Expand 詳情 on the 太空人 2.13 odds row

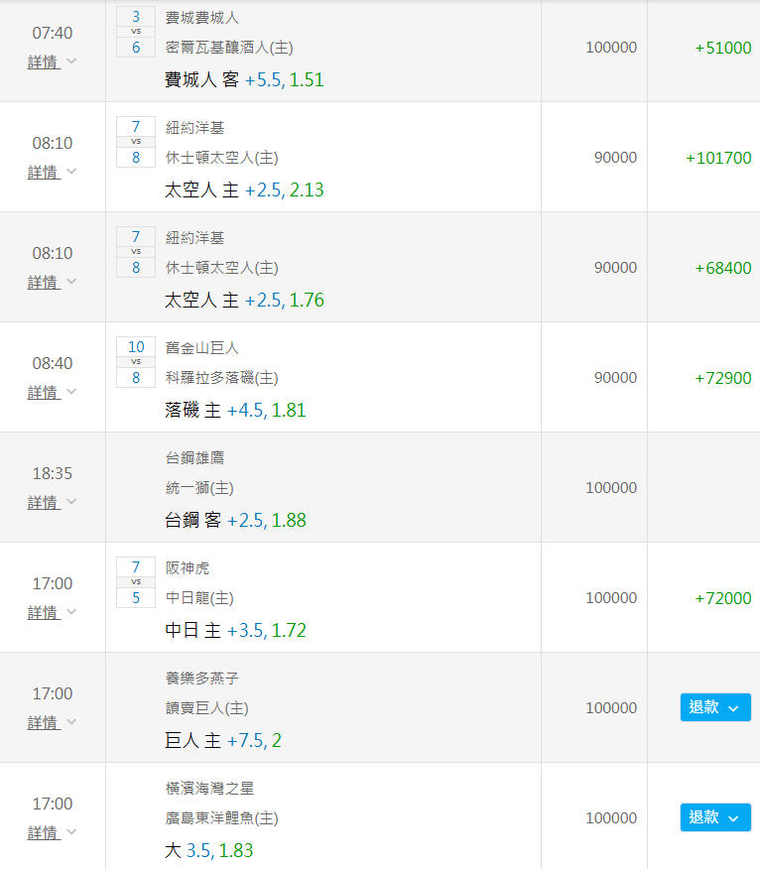pyautogui.click(x=52, y=172)
